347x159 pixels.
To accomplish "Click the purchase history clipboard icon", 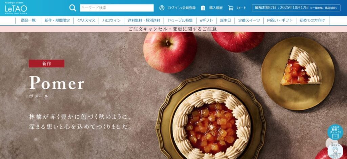I will (203, 8).
